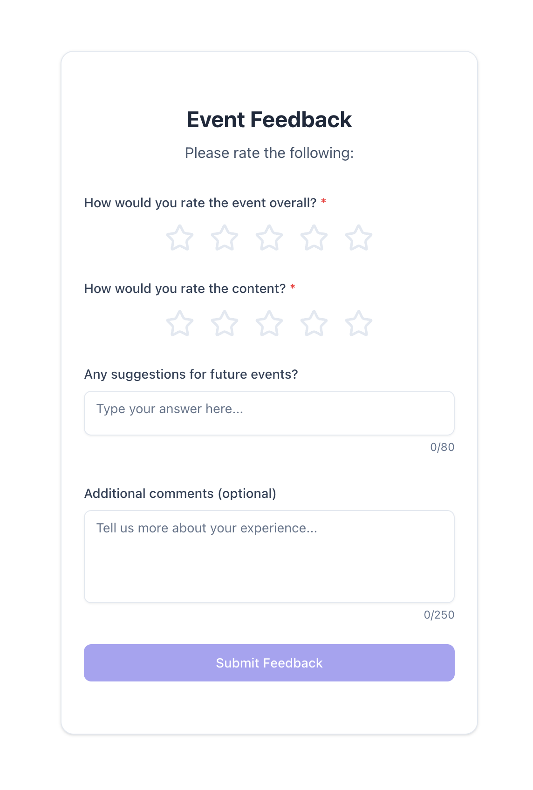
Task: Click the middle star for overall rating
Action: 269,238
